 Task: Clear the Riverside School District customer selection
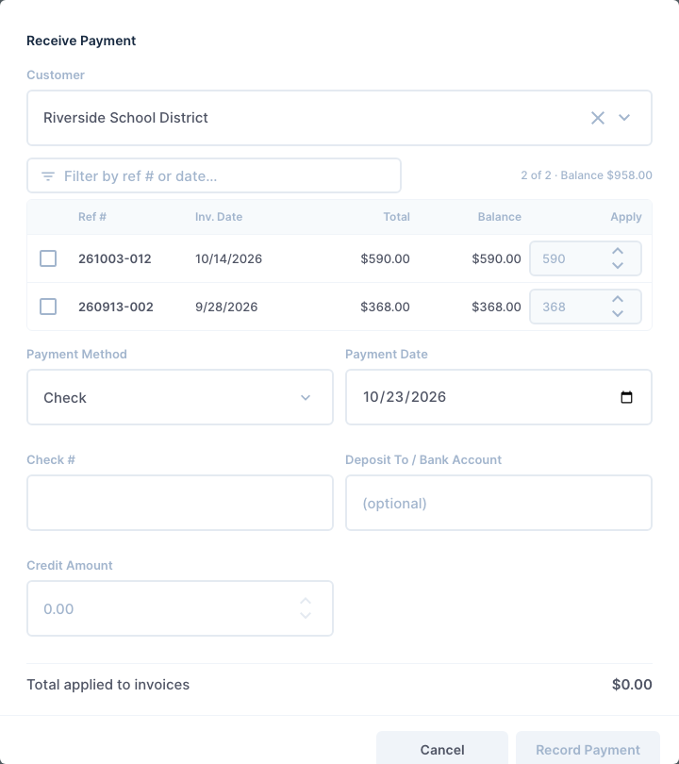pyautogui.click(x=598, y=118)
